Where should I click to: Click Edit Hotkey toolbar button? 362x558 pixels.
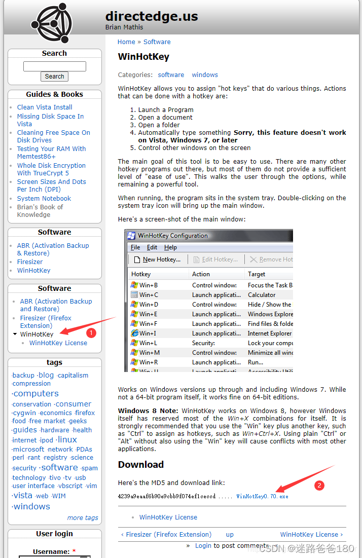[x=215, y=259]
